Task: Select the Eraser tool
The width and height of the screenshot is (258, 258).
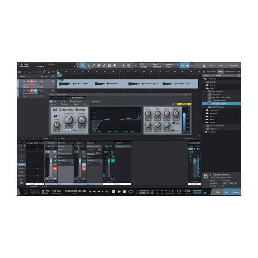Action: click(x=99, y=65)
